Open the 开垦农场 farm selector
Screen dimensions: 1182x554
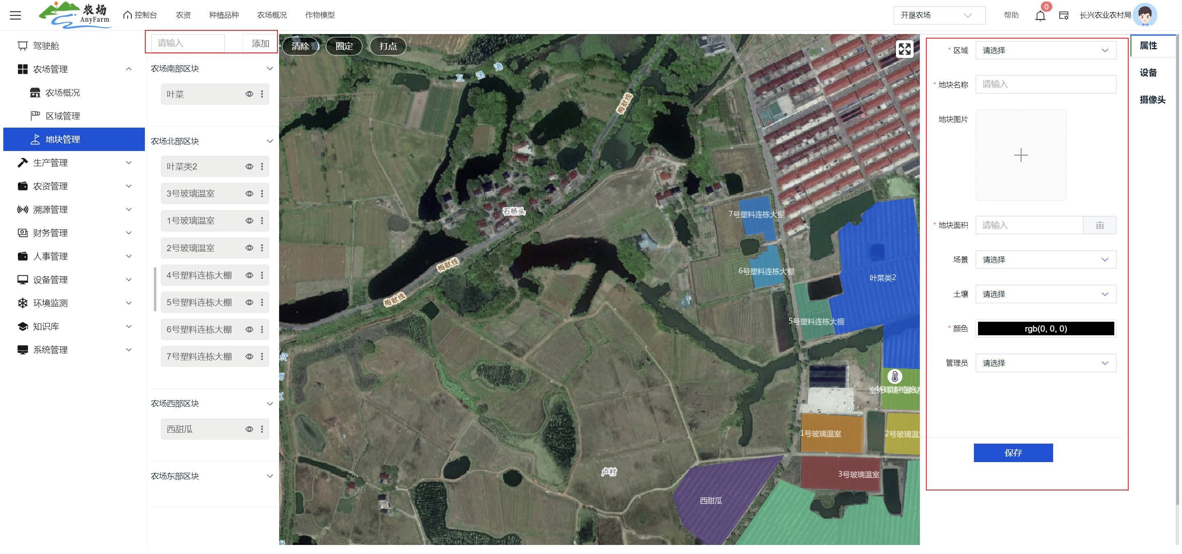938,15
